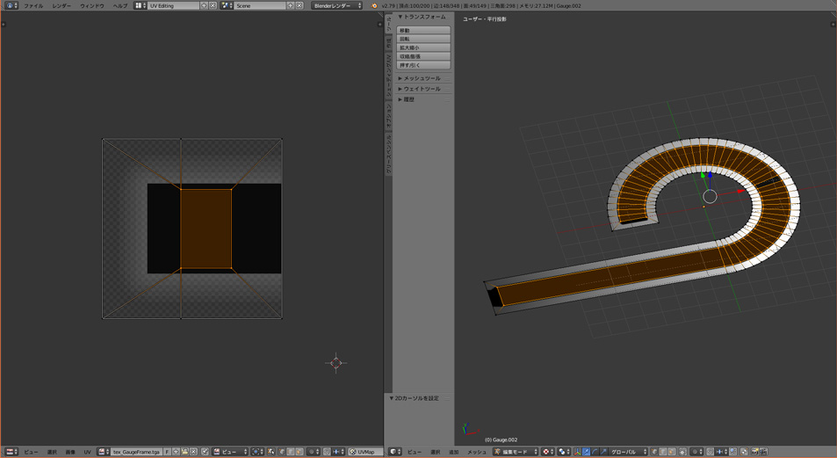The image size is (837, 458).
Task: Open the scene browse icon
Action: [227, 5]
